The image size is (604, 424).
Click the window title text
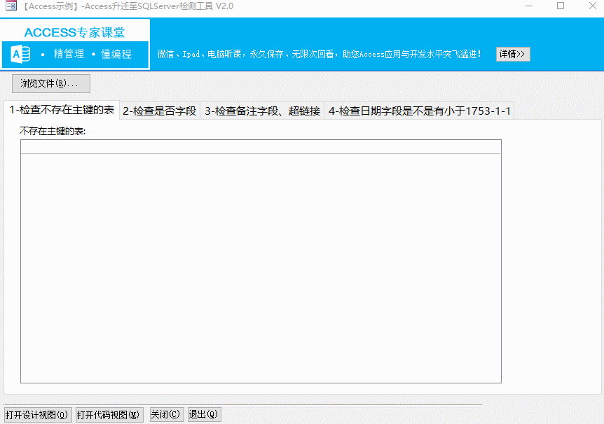point(128,6)
